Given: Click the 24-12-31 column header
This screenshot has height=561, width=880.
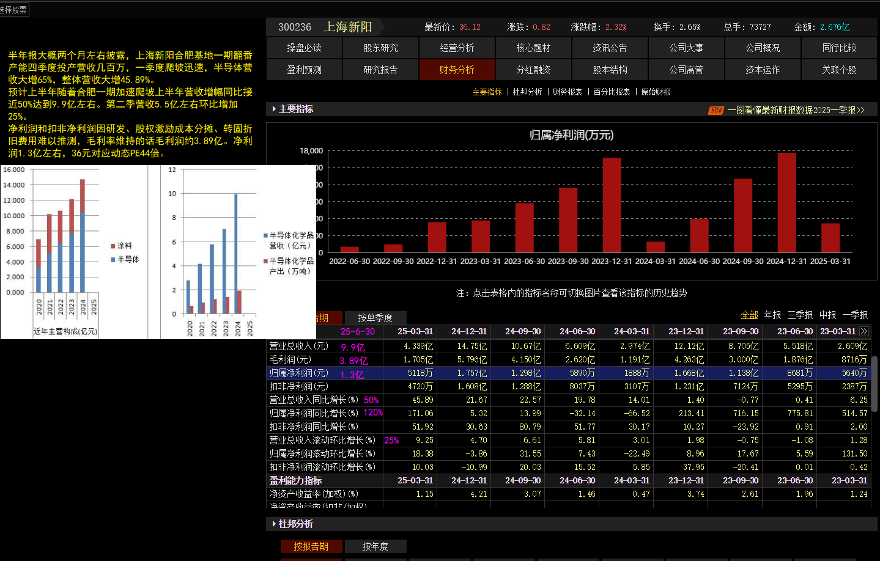Looking at the screenshot, I should 469,331.
